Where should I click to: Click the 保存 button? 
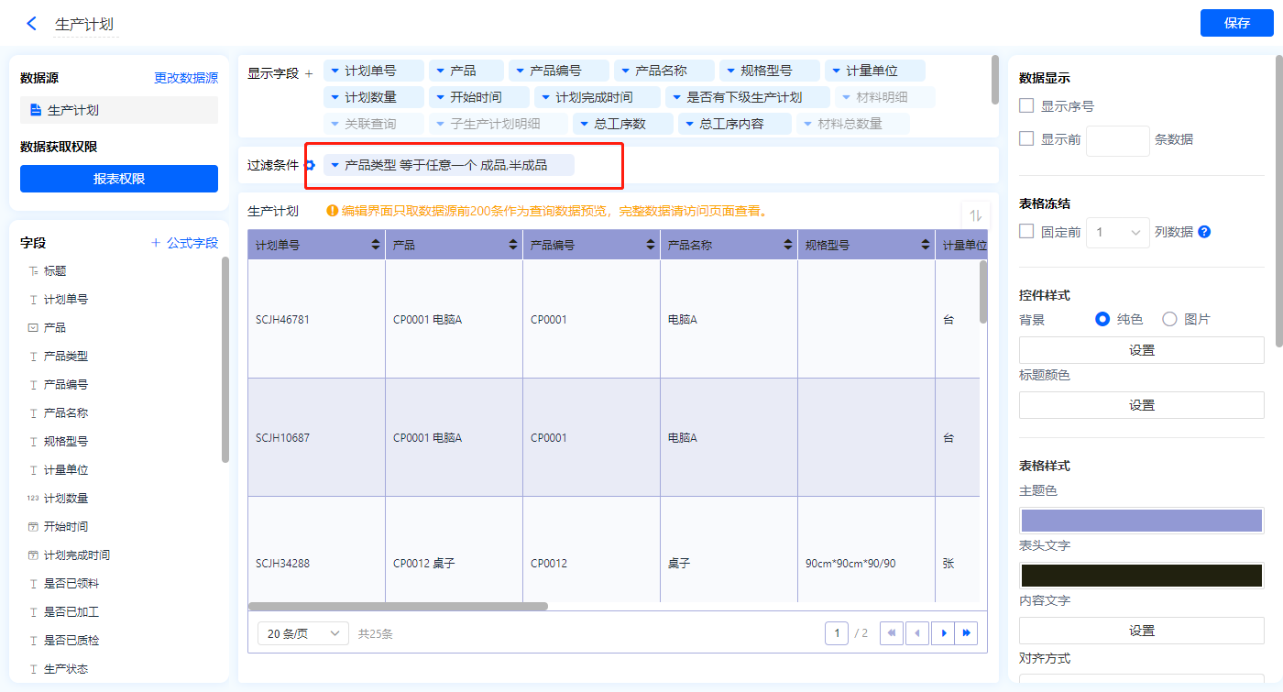click(x=1236, y=24)
